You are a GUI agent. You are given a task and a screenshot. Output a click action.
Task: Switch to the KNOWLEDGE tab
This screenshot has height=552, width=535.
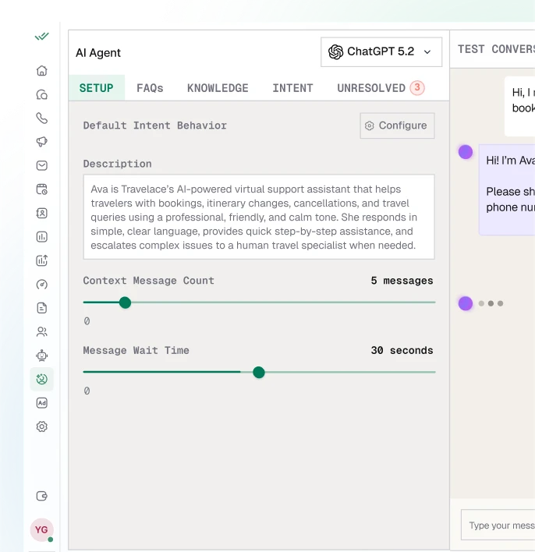point(218,87)
